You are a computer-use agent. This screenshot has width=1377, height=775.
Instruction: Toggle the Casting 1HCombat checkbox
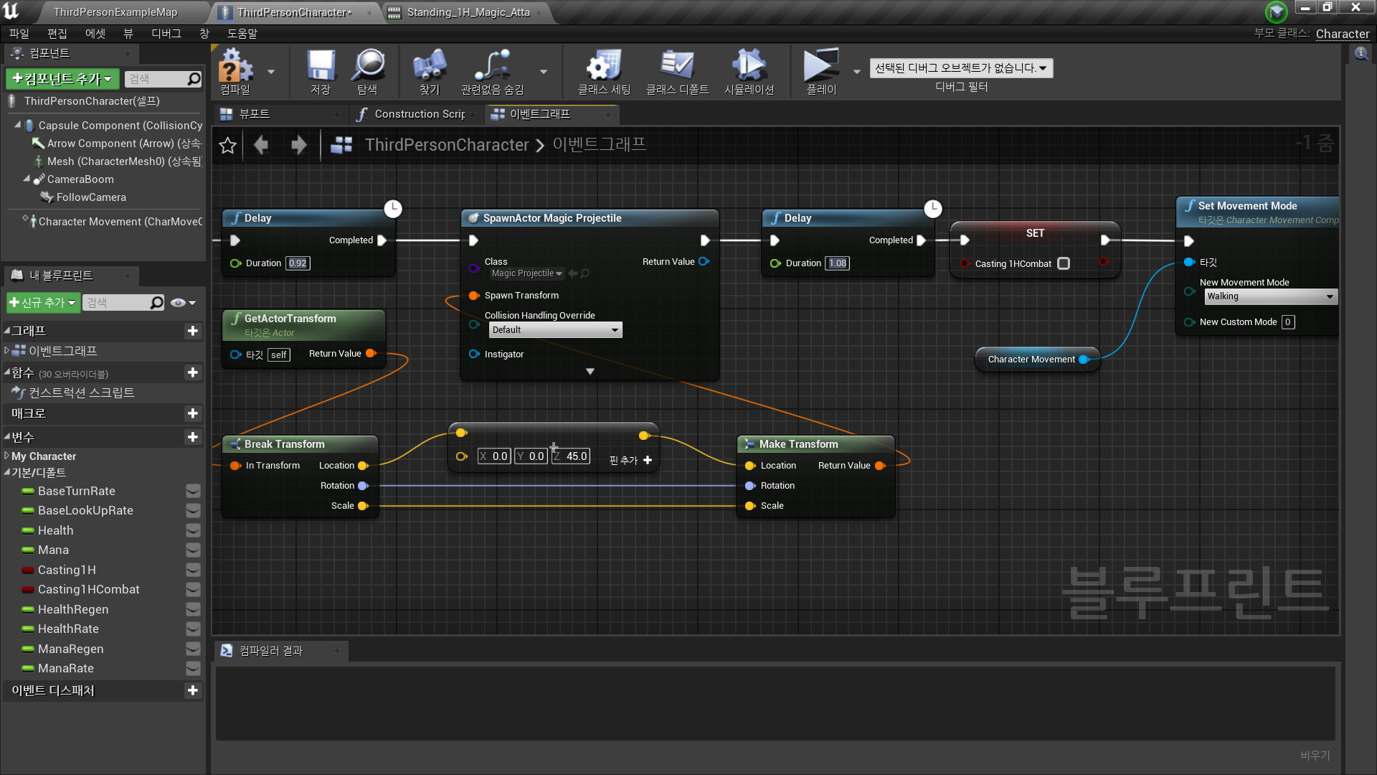pyautogui.click(x=1064, y=263)
